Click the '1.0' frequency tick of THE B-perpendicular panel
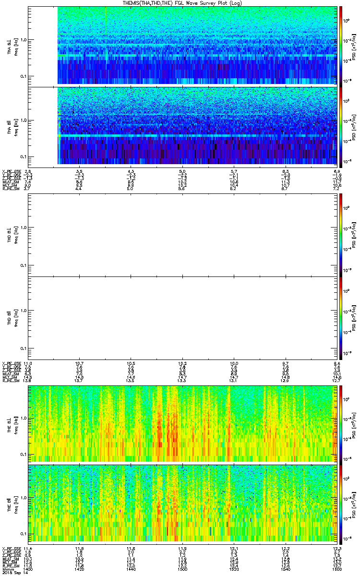360x576 pixels. [24, 418]
